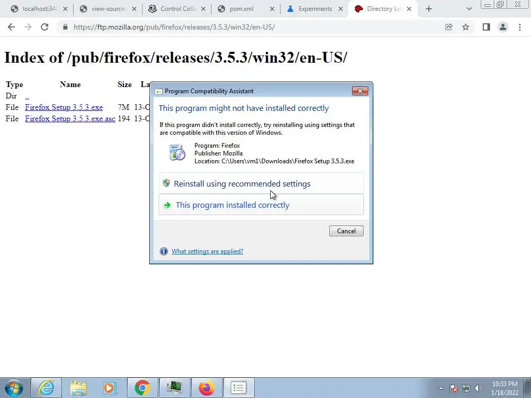Click the Name column header
The image size is (531, 398).
click(71, 84)
